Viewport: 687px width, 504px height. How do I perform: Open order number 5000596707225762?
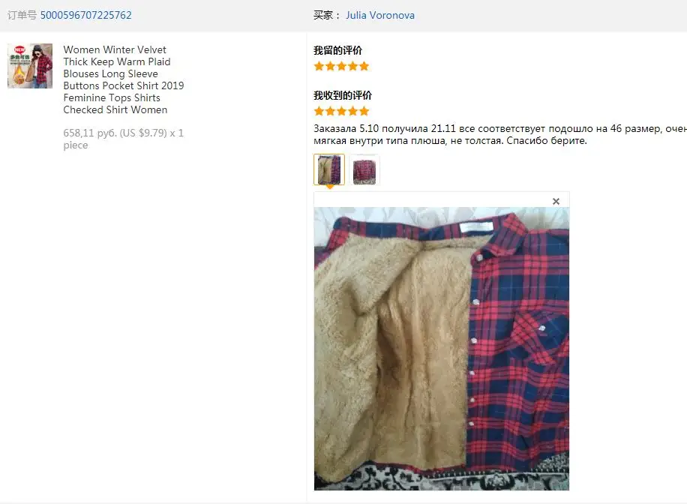coord(85,15)
